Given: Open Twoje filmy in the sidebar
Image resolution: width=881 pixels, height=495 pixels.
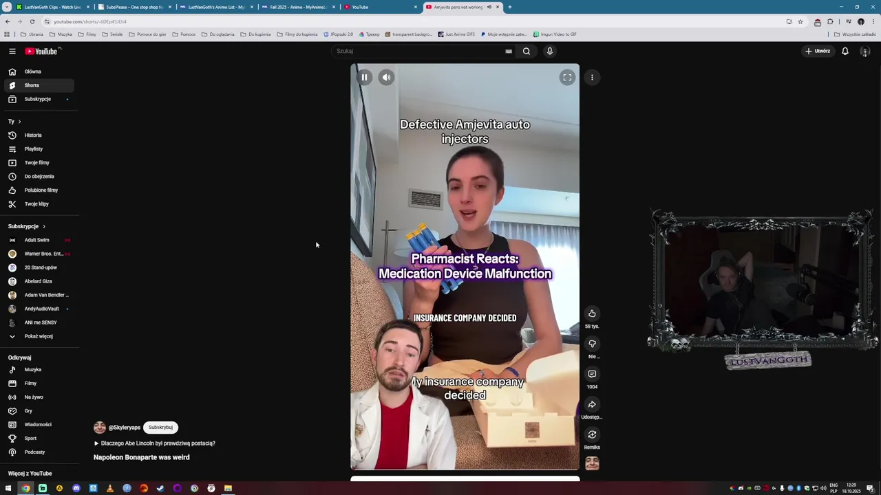Looking at the screenshot, I should coord(39,163).
